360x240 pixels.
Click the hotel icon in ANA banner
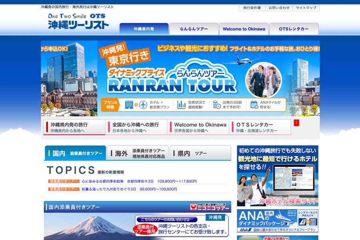click(313, 222)
